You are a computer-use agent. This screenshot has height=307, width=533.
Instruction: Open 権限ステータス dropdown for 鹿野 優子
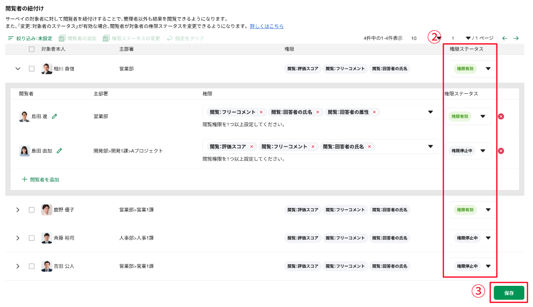pos(488,210)
